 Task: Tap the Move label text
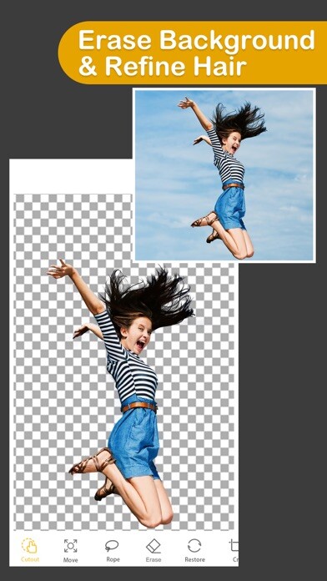(70, 560)
